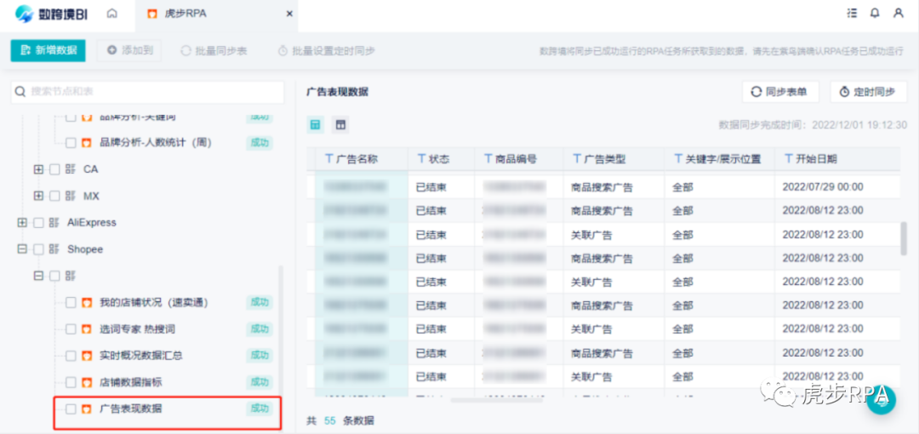The width and height of the screenshot is (919, 434).
Task: Check the AliExpress checkbox
Action: coord(38,223)
